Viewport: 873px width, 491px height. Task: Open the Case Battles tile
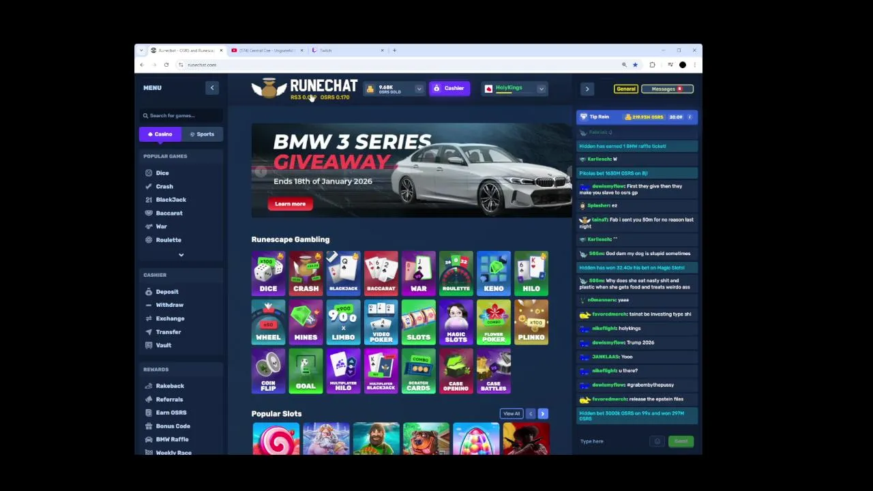pos(493,372)
